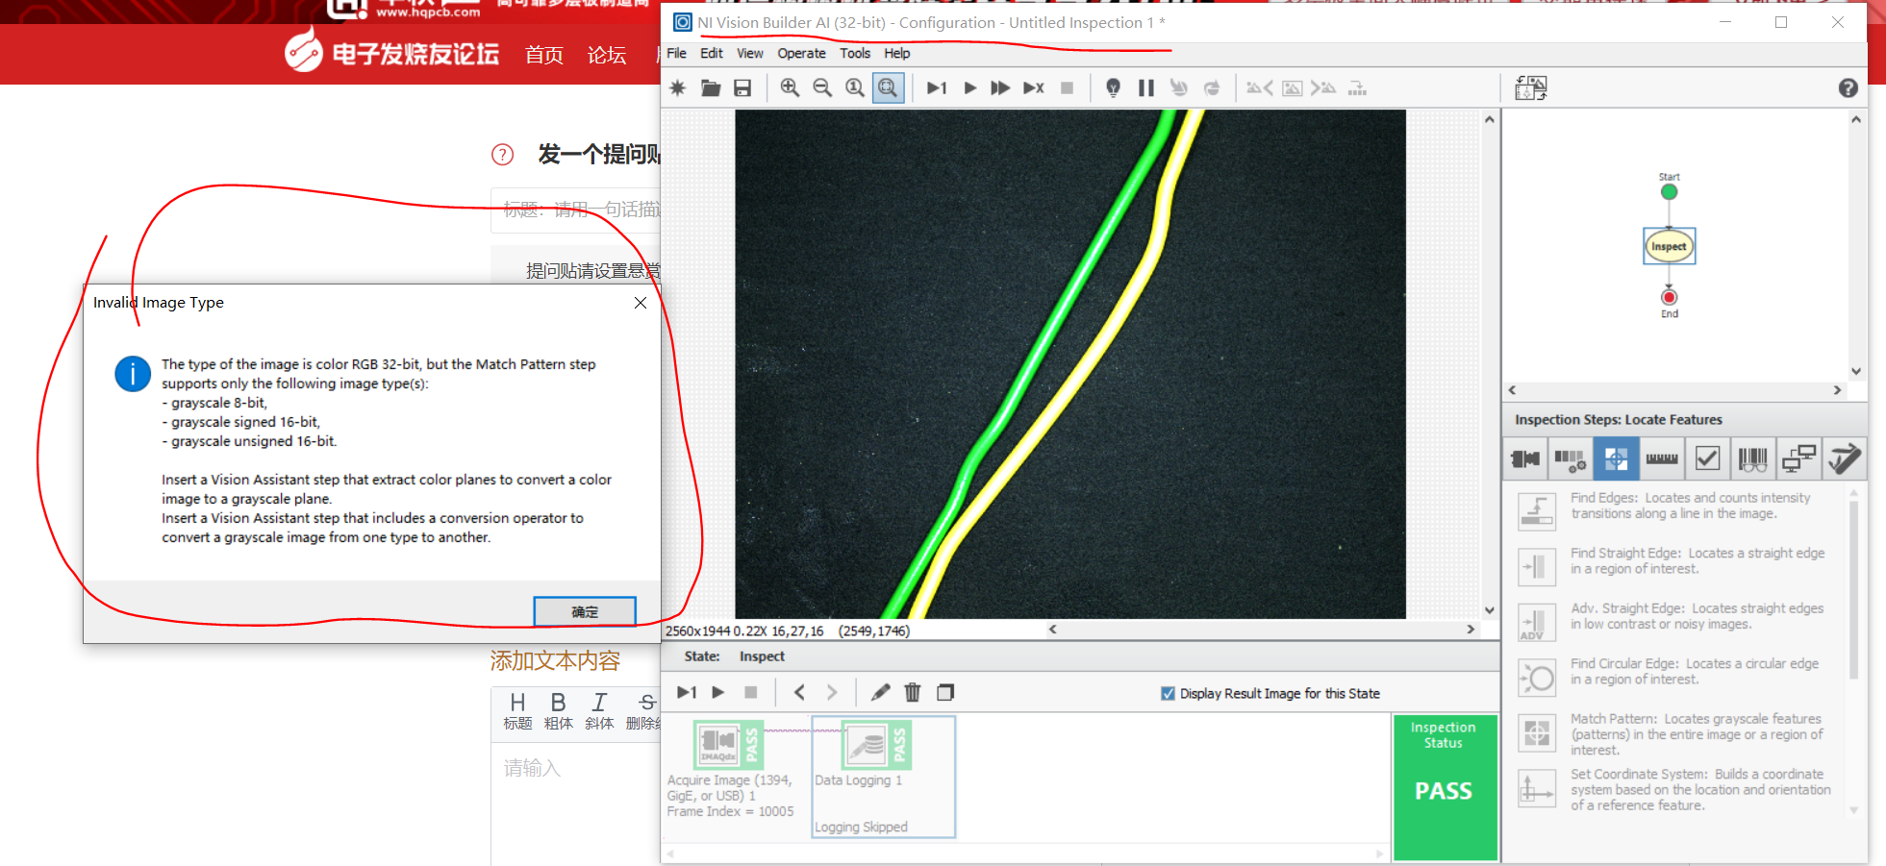Open the View menu

point(750,54)
